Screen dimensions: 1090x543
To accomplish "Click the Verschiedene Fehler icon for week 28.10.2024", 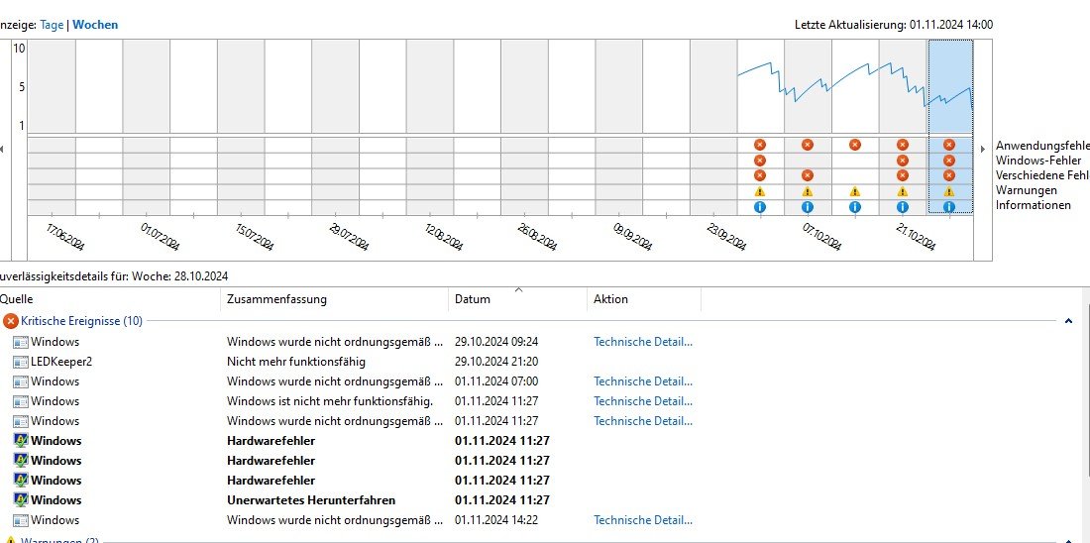I will coord(949,175).
